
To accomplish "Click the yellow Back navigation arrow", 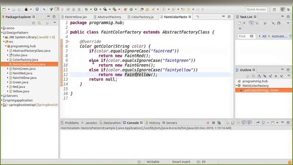I will click(189, 9).
